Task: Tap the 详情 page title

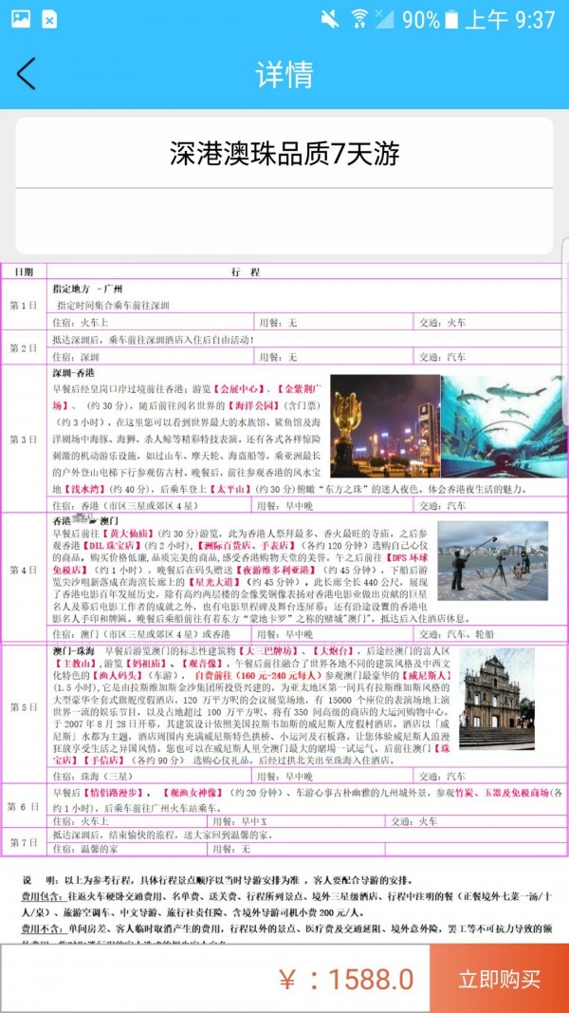Action: click(284, 74)
